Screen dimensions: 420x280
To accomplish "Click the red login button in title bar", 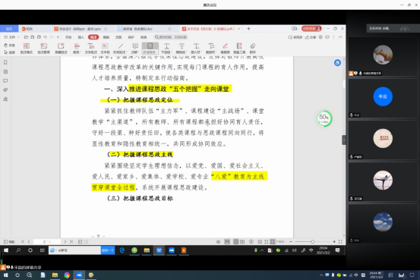I will pyautogui.click(x=311, y=28).
